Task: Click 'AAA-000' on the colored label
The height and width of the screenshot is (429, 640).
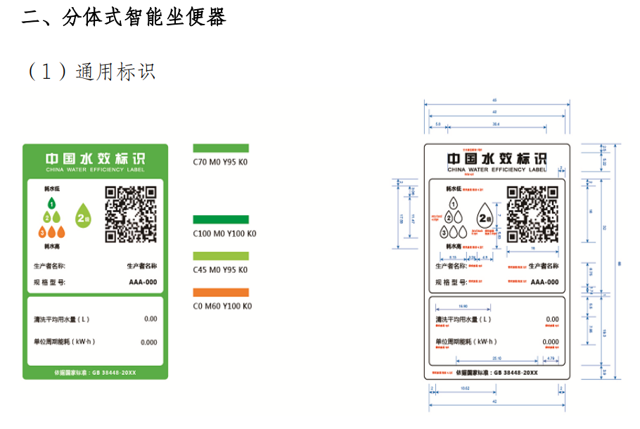Action: pos(143,282)
